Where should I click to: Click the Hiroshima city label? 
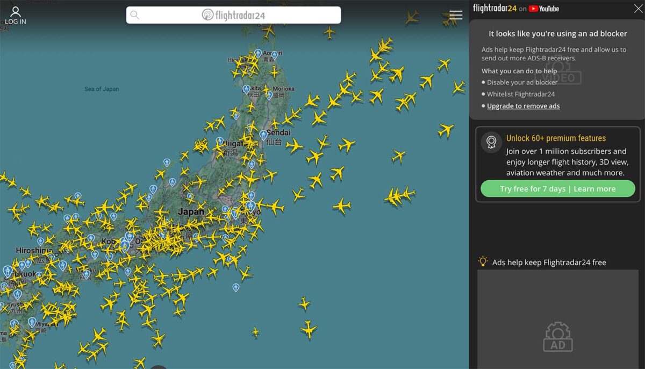pyautogui.click(x=34, y=251)
